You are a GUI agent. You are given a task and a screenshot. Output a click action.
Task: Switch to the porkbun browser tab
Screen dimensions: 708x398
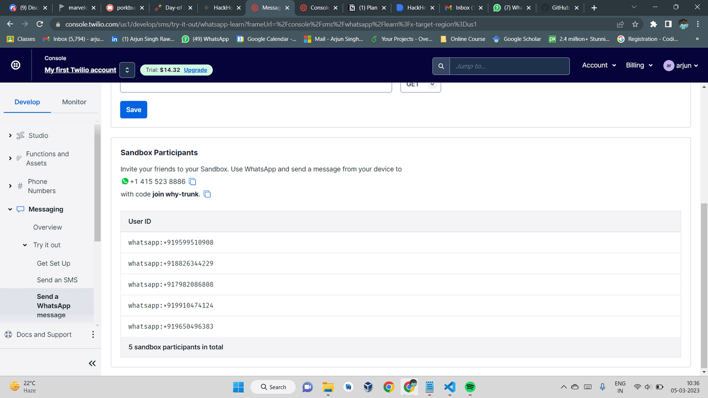coord(126,8)
